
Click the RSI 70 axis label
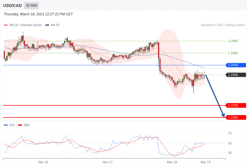[x=230, y=133]
